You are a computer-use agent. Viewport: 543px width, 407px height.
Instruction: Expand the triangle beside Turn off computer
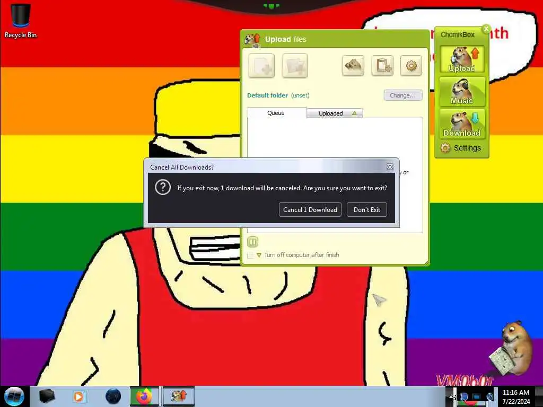[x=259, y=255]
